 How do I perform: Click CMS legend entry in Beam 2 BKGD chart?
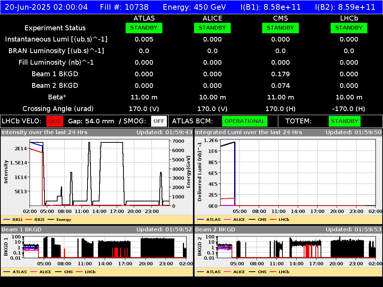click(258, 272)
